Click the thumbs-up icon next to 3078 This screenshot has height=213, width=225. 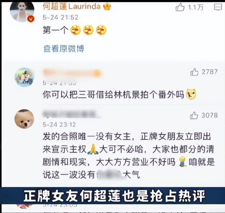[x=194, y=115]
